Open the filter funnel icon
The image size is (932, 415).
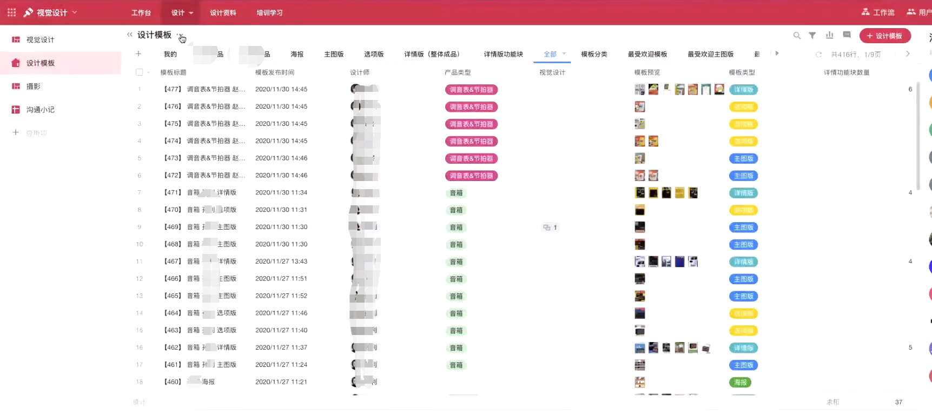[812, 36]
